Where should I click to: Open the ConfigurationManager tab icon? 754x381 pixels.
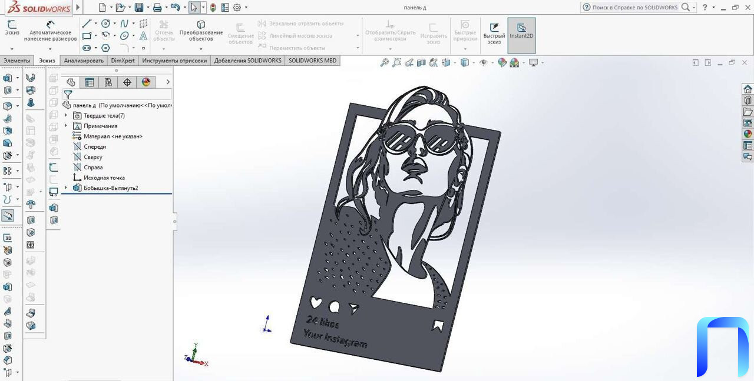108,82
